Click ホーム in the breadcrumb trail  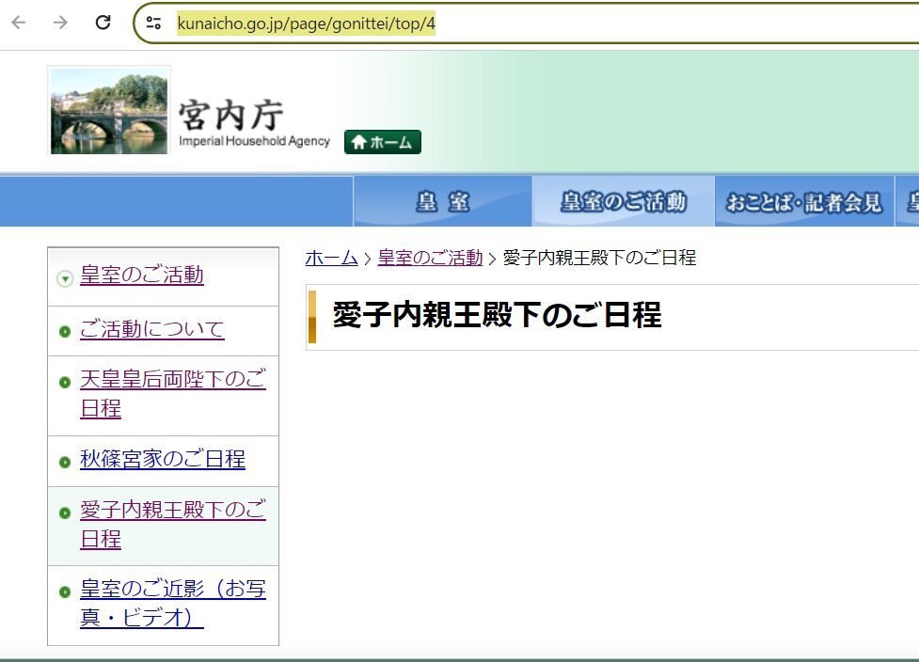(331, 258)
